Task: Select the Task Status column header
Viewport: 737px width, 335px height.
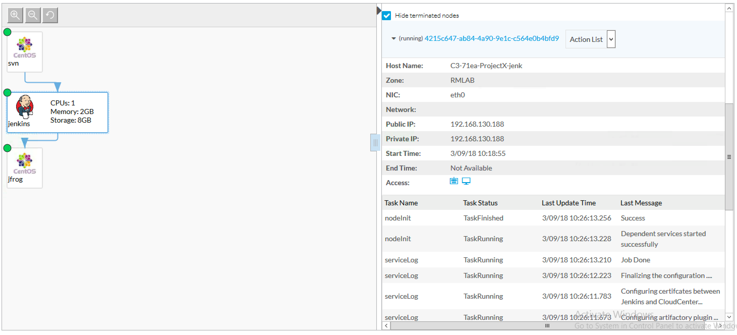Action: 480,203
